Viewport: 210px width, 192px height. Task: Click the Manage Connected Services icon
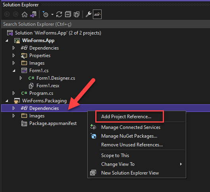tap(93, 127)
